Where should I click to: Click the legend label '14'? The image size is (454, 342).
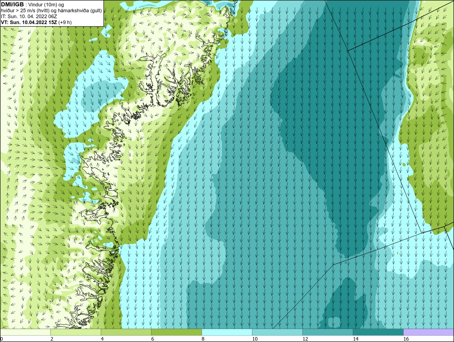355,339
